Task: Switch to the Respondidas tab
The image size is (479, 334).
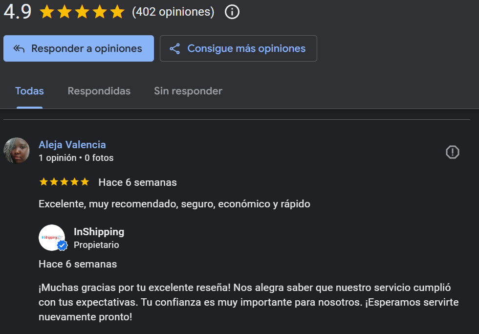Action: pyautogui.click(x=99, y=91)
